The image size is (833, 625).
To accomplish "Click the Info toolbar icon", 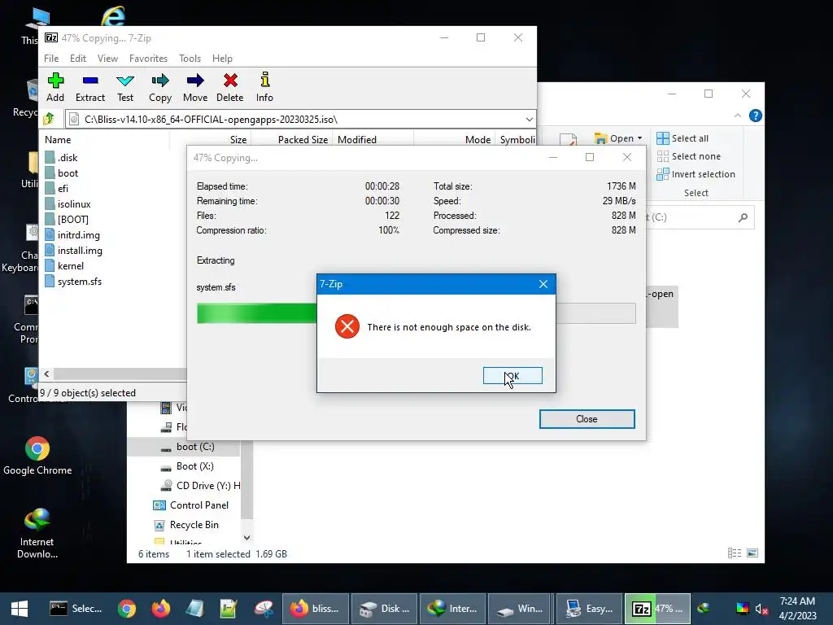I will coord(264,88).
